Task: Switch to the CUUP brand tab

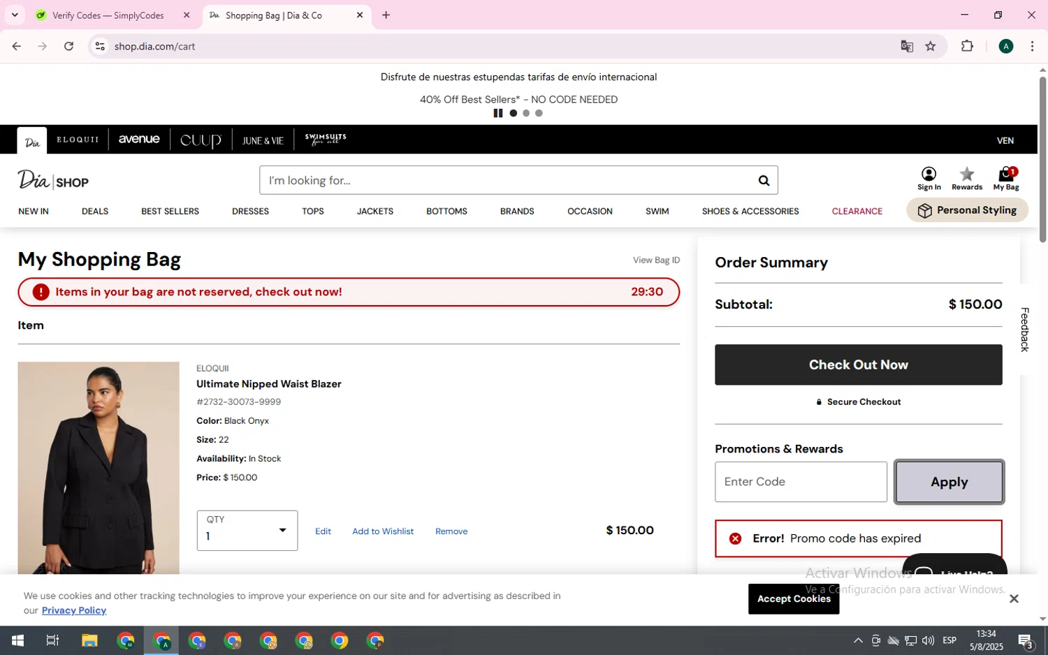Action: 201,140
